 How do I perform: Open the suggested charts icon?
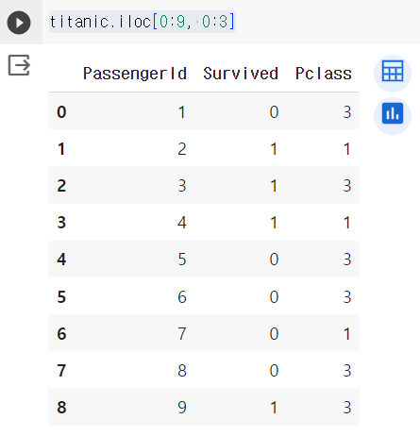[x=393, y=115]
